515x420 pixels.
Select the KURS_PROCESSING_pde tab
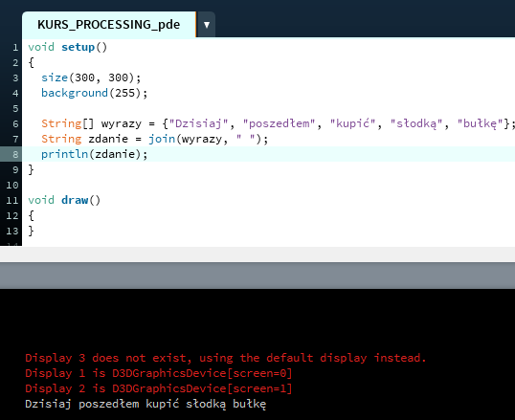[109, 25]
